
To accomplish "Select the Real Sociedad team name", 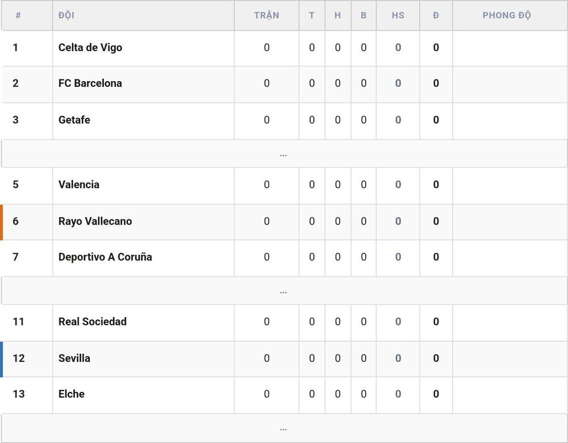I will (x=93, y=322).
